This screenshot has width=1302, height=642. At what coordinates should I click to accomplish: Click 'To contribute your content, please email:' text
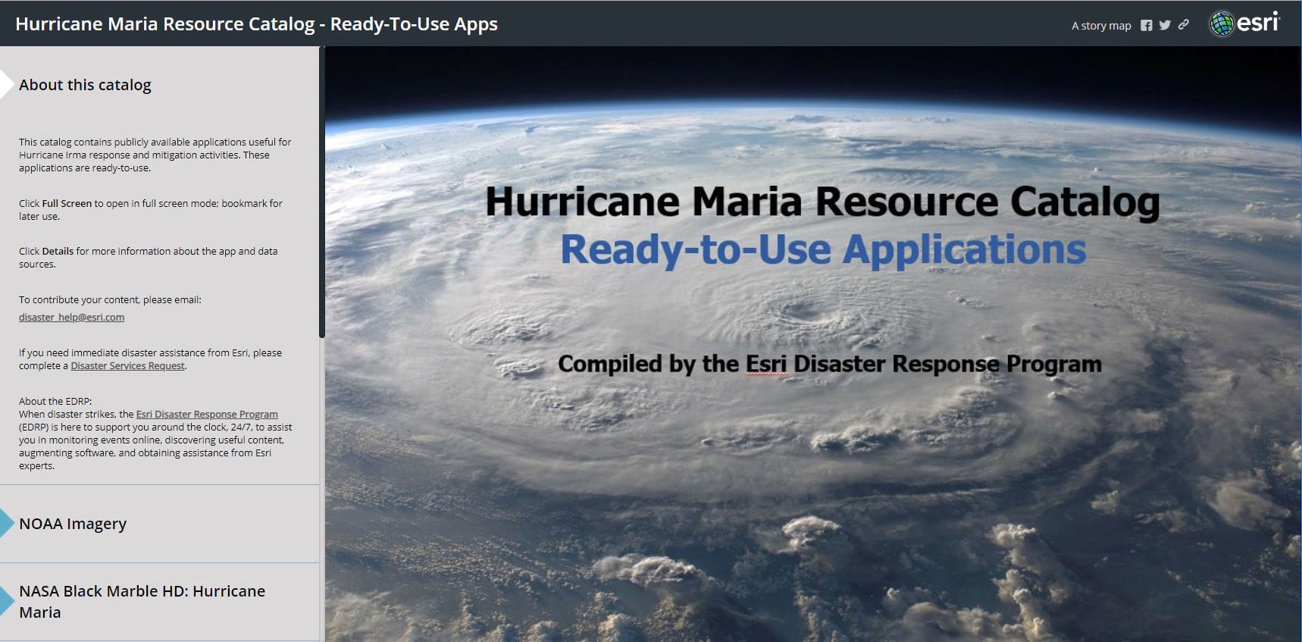pos(110,300)
